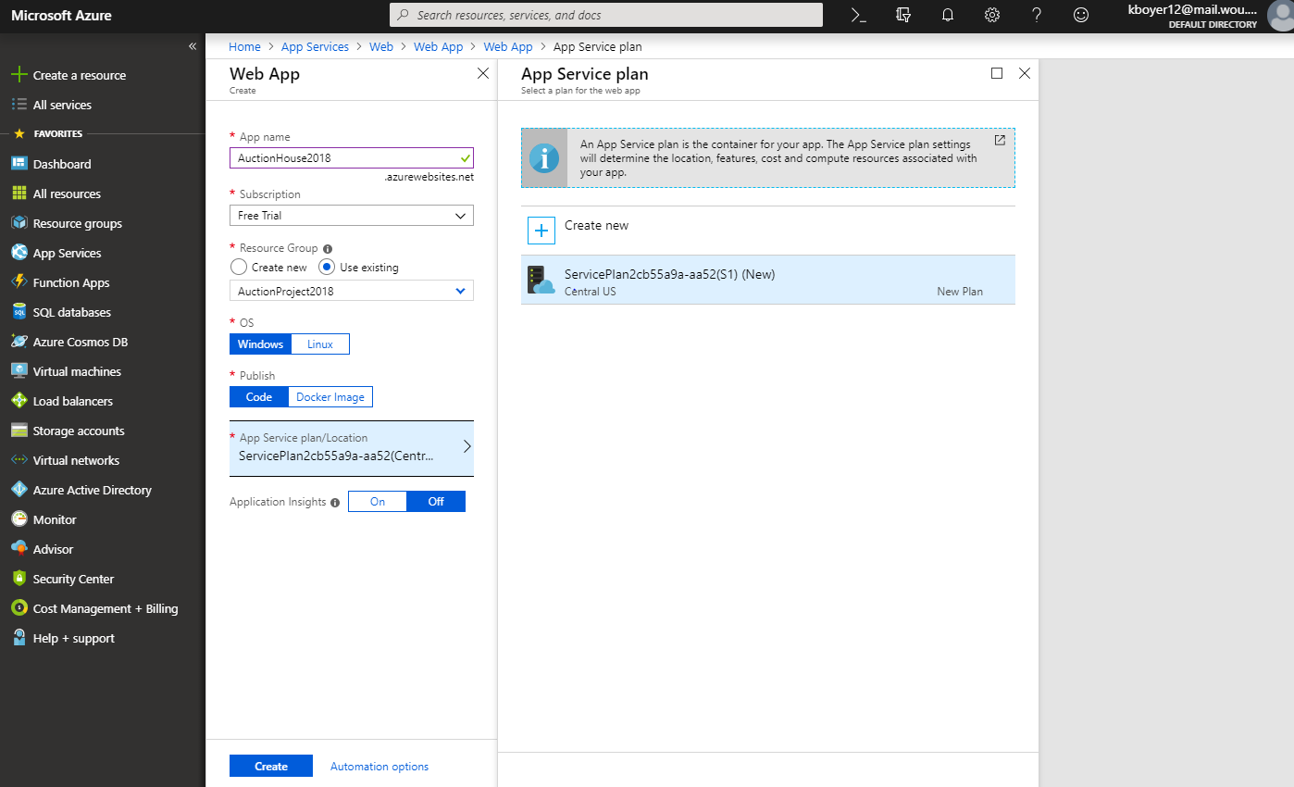This screenshot has width=1294, height=787.
Task: Click the search resources box
Action: [606, 15]
